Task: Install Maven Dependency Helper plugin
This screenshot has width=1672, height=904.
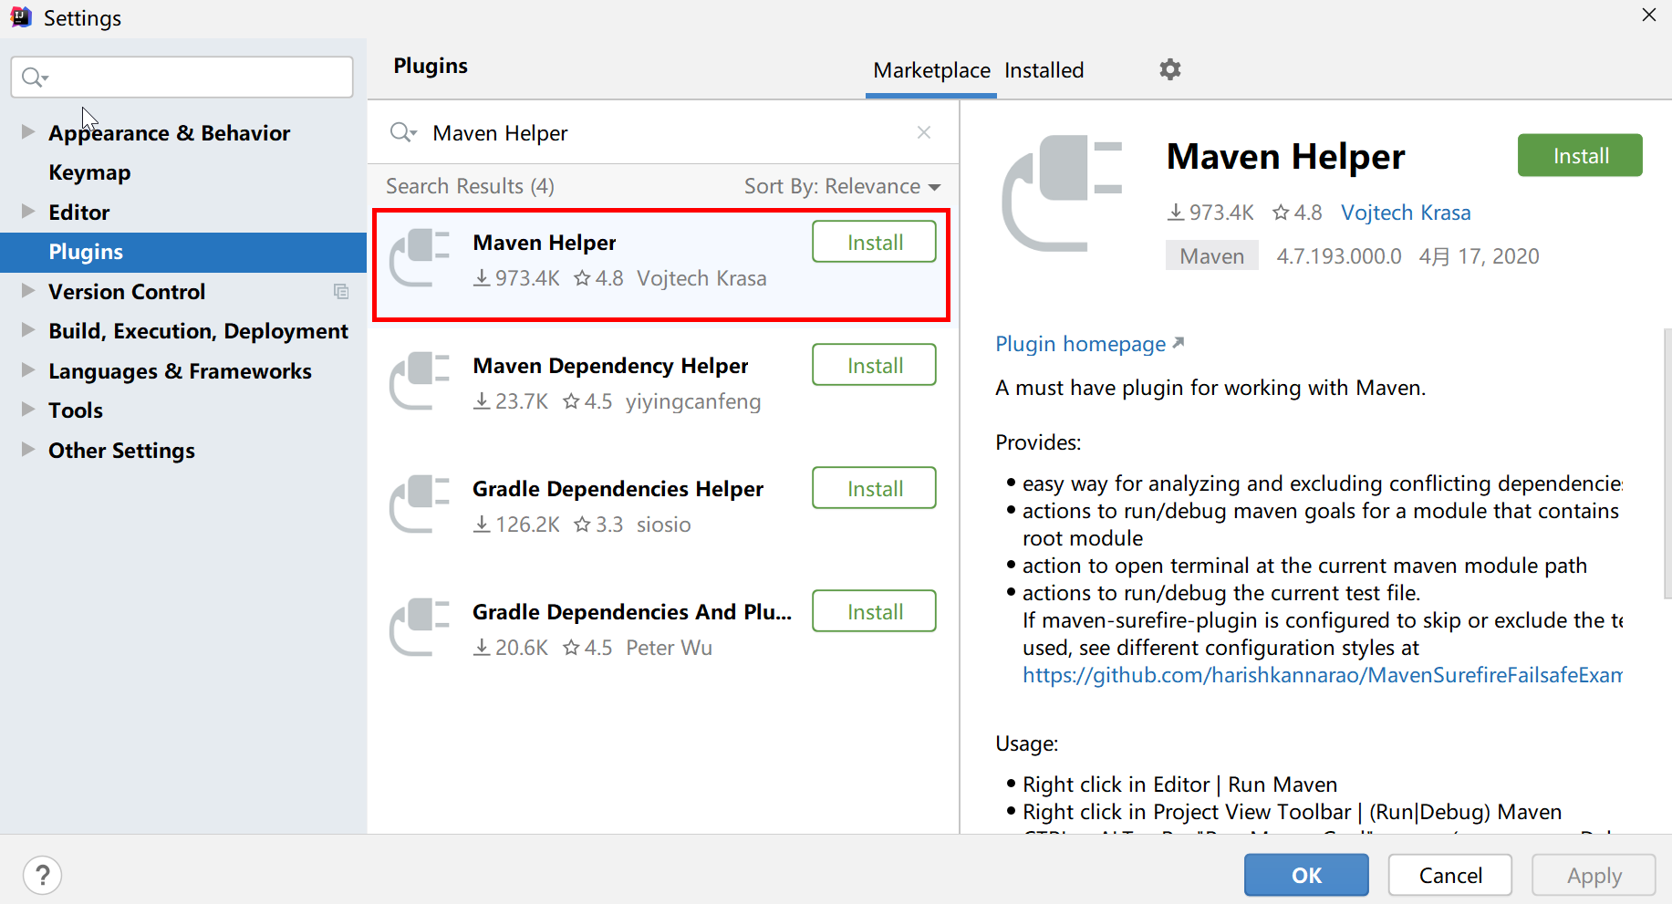Action: pyautogui.click(x=874, y=365)
